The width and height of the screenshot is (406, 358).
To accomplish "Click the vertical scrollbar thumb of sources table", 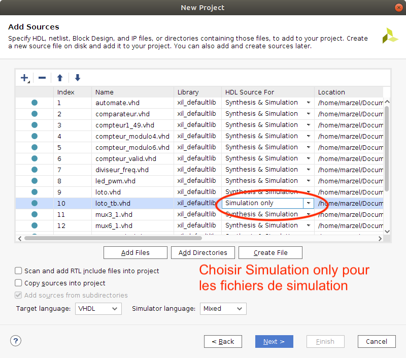I will 387,149.
